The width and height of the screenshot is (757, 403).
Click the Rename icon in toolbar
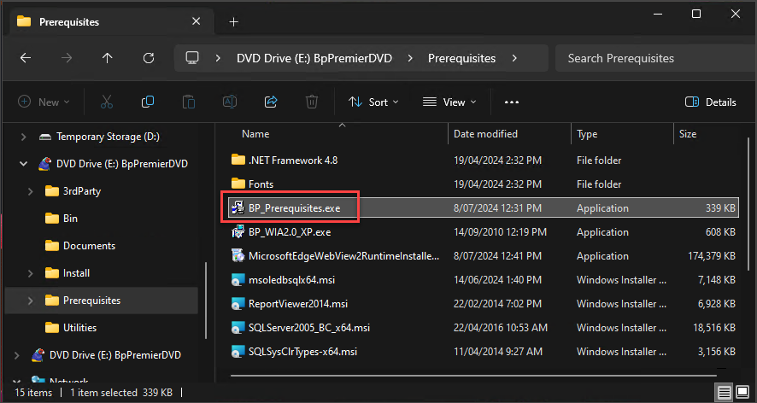point(230,102)
